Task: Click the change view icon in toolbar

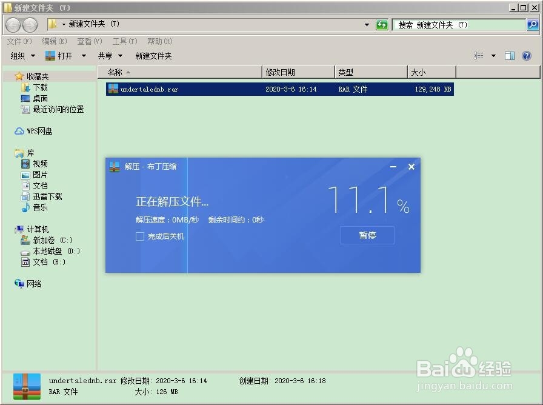Action: (x=479, y=56)
